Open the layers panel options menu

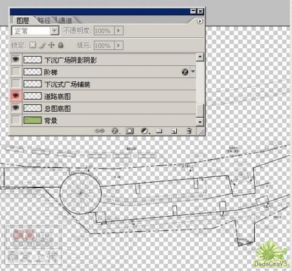click(x=200, y=21)
